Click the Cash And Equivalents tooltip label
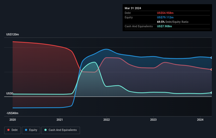The height and width of the screenshot is (138, 216). click(139, 26)
